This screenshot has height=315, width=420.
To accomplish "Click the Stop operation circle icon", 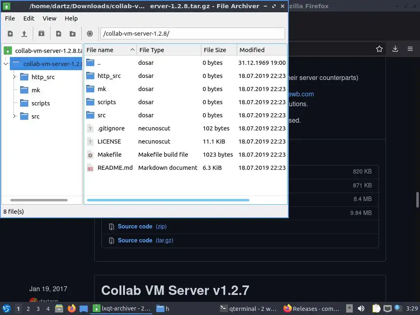I will click(90, 34).
